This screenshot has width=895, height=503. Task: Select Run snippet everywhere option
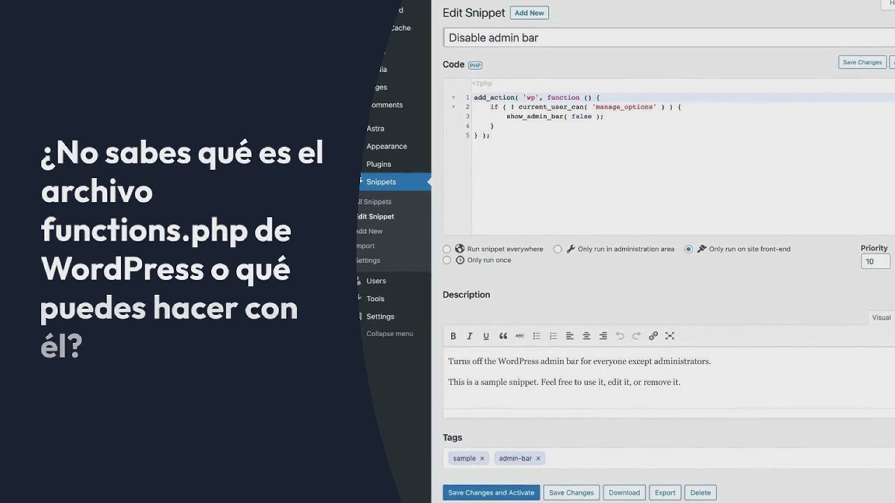click(447, 249)
